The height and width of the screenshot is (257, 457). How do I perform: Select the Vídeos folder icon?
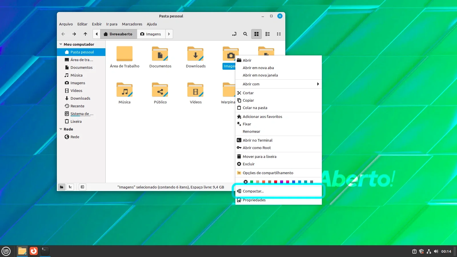[x=195, y=90]
